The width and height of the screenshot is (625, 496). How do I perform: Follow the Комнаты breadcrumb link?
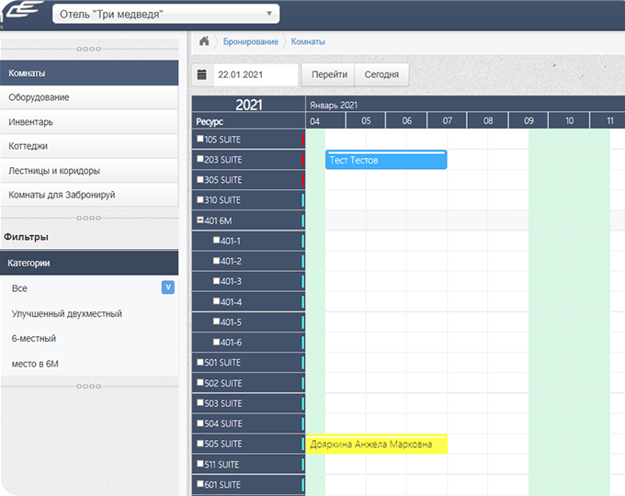(308, 41)
